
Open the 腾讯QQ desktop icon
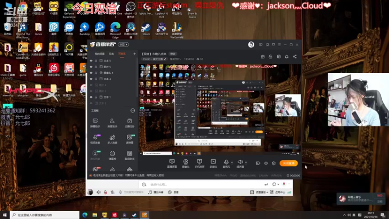(38, 70)
